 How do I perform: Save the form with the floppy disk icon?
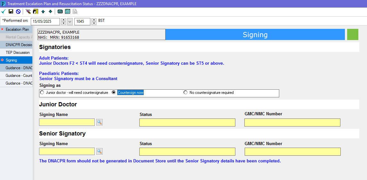point(11,12)
